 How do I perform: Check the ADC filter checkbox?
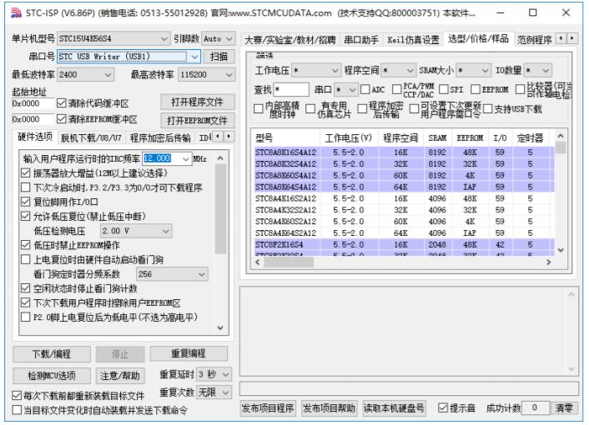click(x=365, y=89)
